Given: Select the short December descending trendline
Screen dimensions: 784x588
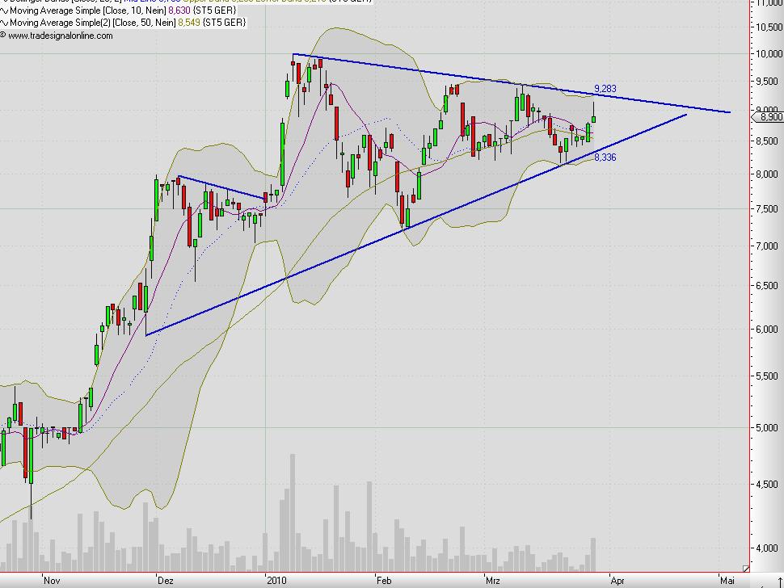Looking at the screenshot, I should pyautogui.click(x=222, y=187).
